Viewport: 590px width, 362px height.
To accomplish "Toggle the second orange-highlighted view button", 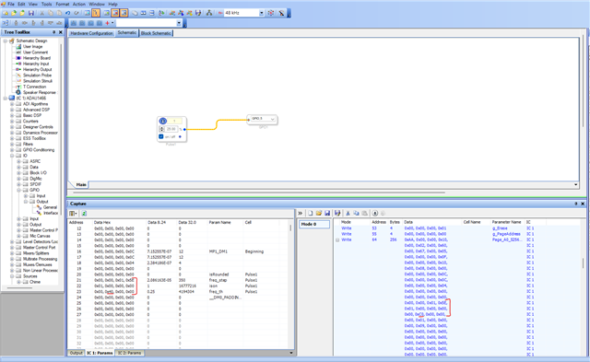I will [x=124, y=13].
